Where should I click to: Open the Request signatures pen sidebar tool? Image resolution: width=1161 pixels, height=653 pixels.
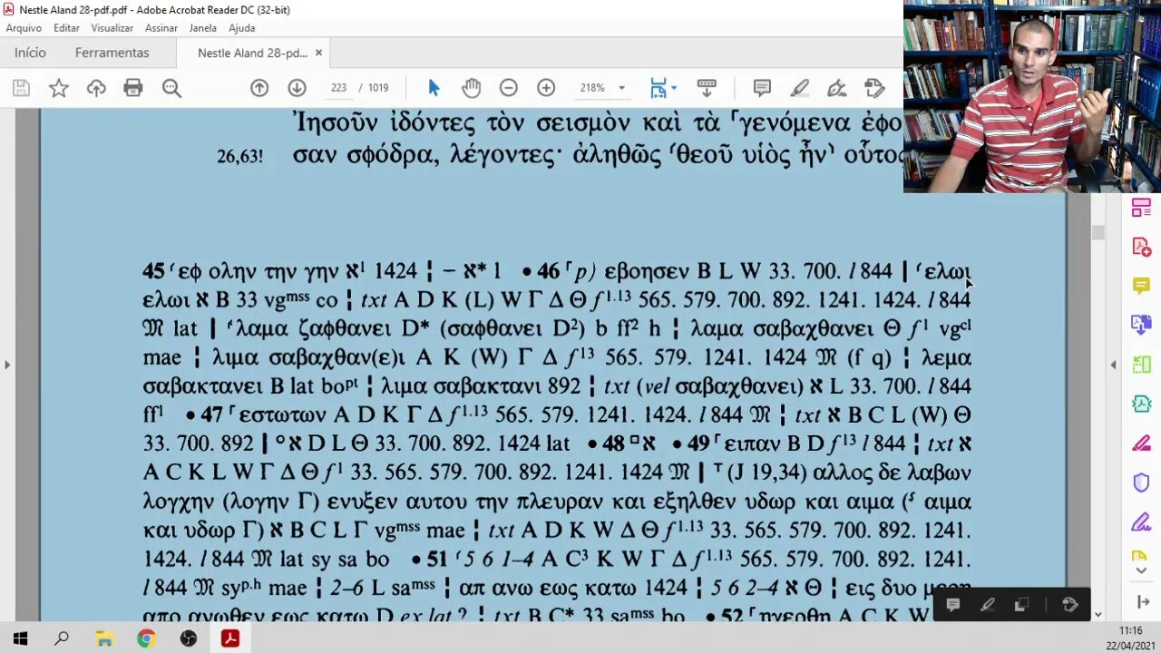1141,522
